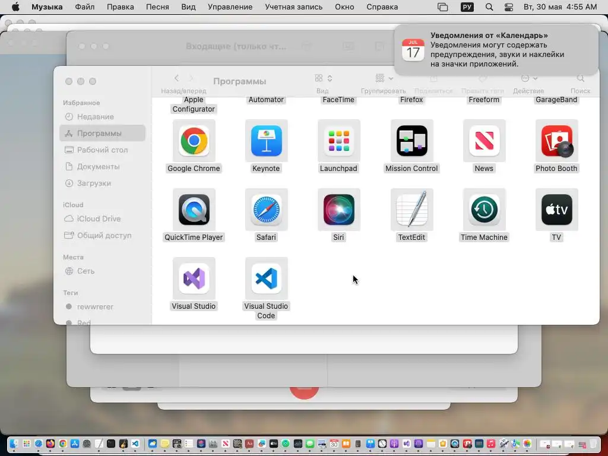Click the Firefox label in Programs window
The width and height of the screenshot is (608, 456).
[x=411, y=100]
